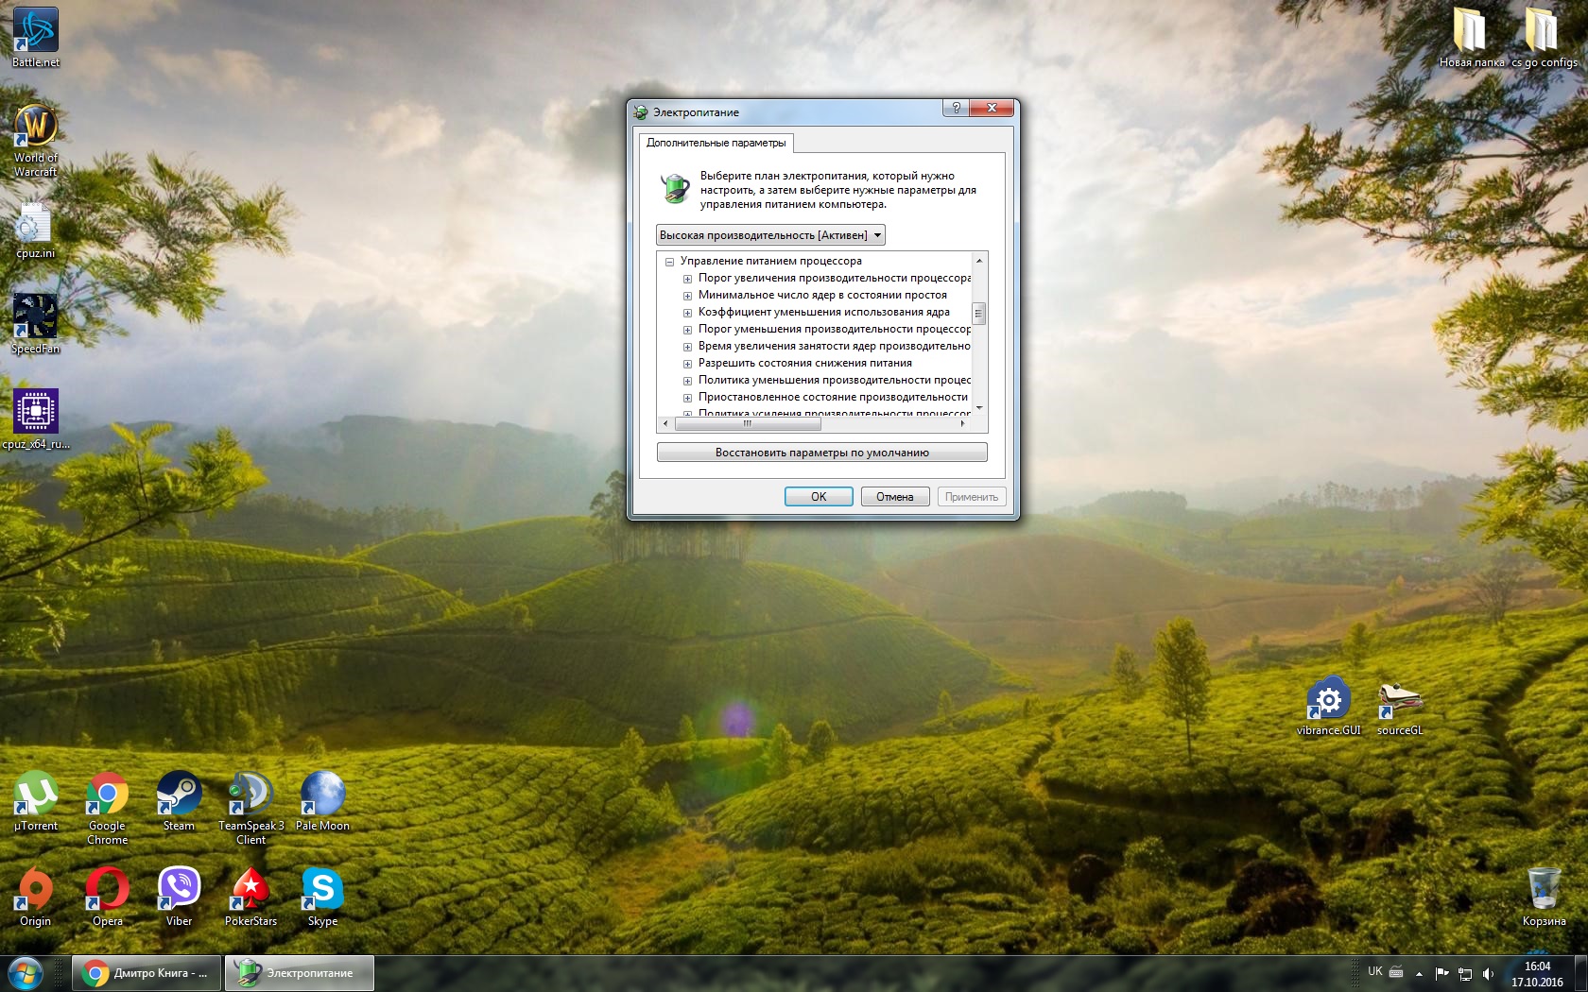Image resolution: width=1588 pixels, height=992 pixels.
Task: Select the Разрешить состояния снижения питания row
Action: (x=805, y=363)
